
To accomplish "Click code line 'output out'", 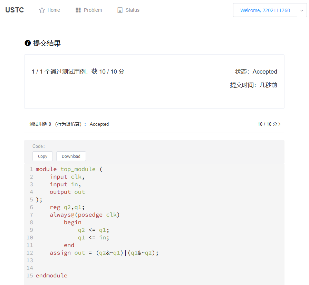I will click(x=67, y=192).
